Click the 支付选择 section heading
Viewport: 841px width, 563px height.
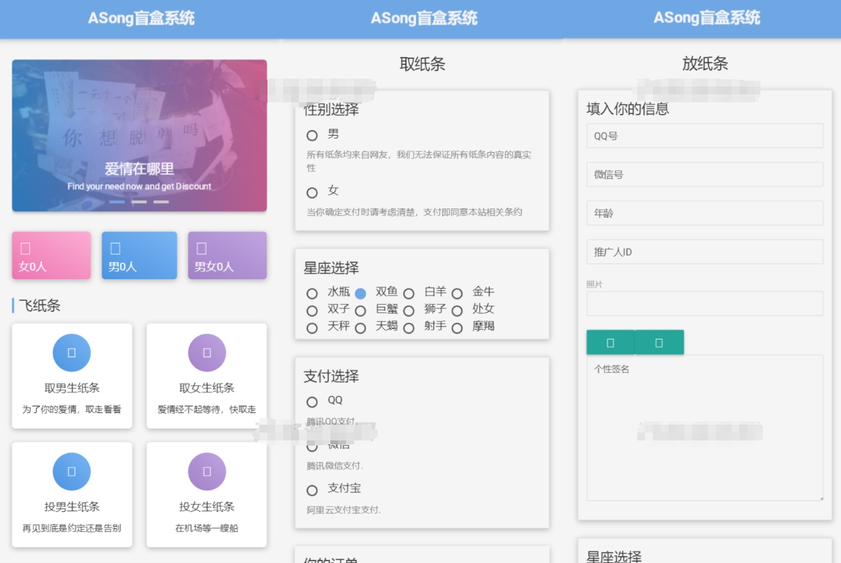[331, 376]
